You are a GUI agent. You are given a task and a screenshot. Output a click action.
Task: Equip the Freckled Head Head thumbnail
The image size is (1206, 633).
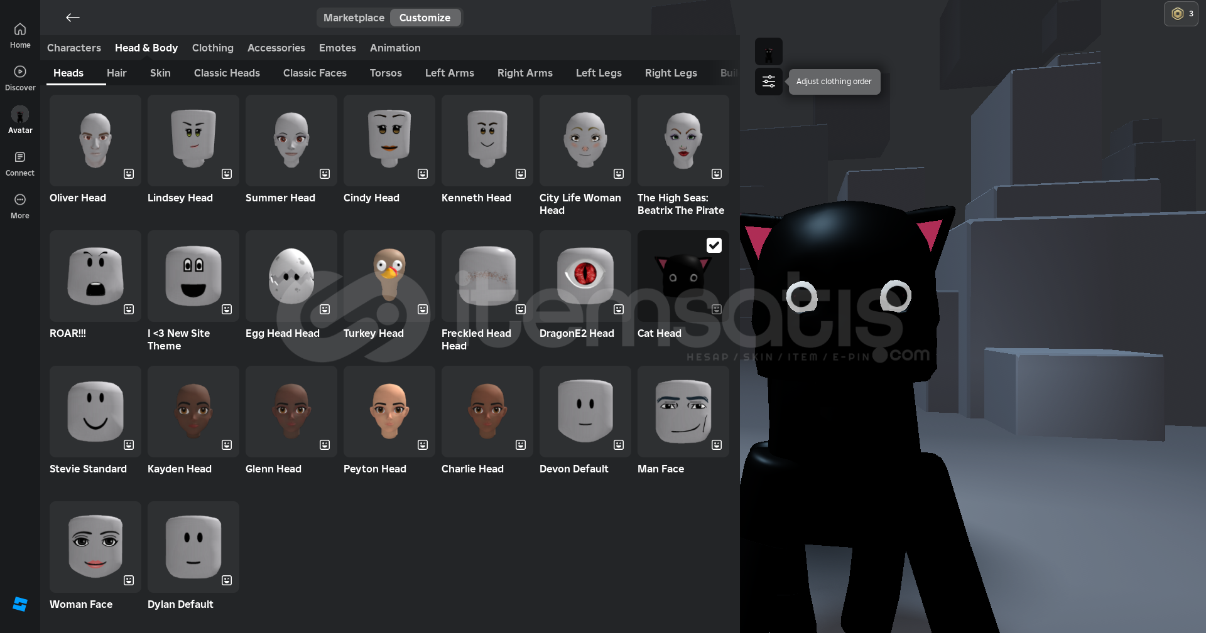(487, 276)
